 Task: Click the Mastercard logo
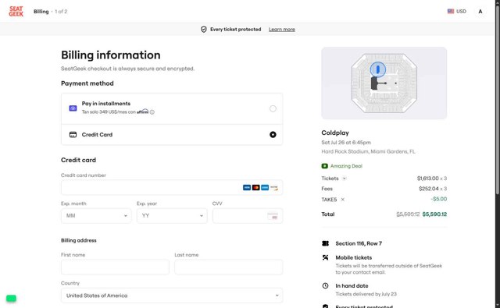(x=255, y=188)
